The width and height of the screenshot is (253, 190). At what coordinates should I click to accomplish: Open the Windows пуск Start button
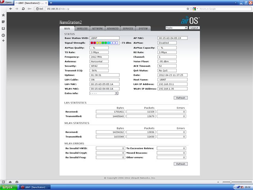[8, 187]
